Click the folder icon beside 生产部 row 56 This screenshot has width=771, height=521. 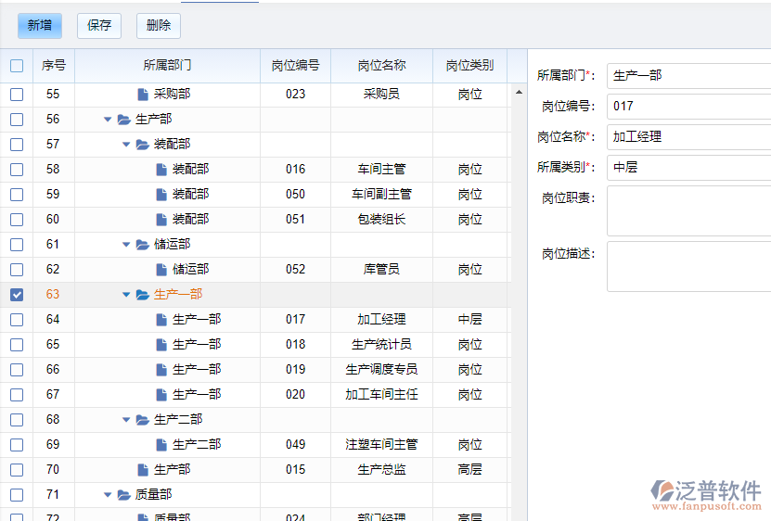click(123, 120)
